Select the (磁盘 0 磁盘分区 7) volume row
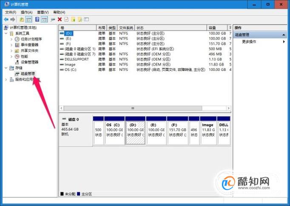Screen dimensions: 290x206 (x=145, y=54)
